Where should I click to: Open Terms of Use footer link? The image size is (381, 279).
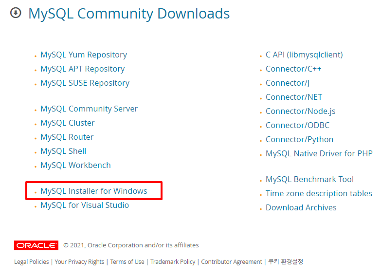coord(127,262)
